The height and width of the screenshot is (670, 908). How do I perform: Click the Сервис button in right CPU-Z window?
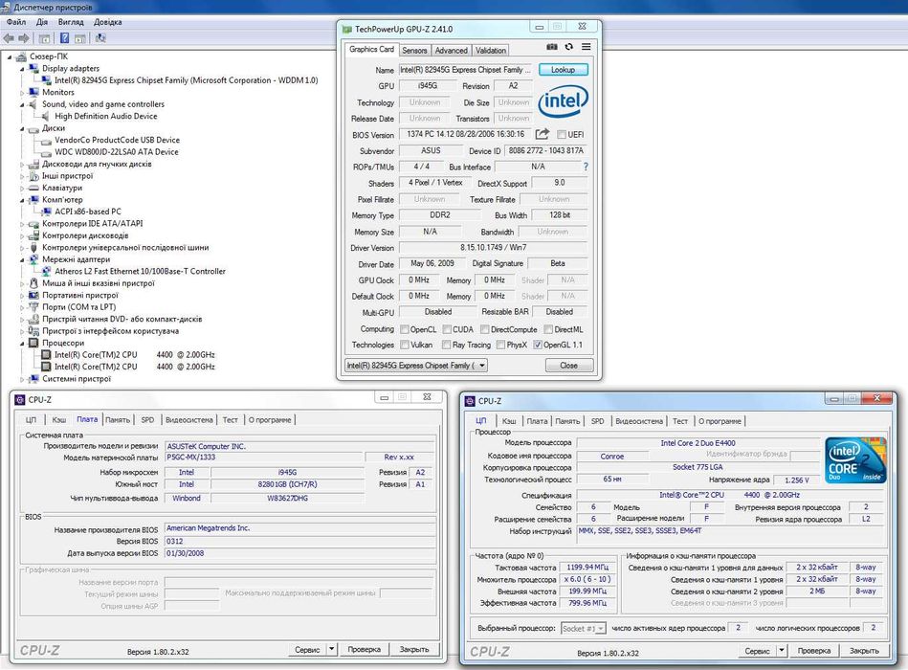coord(758,650)
